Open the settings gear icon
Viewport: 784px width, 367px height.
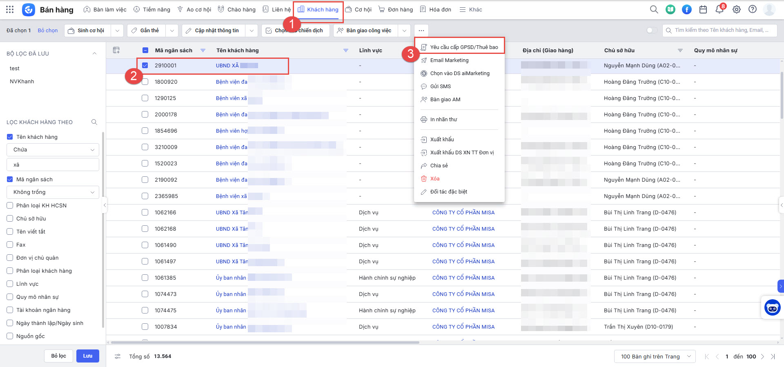(736, 9)
